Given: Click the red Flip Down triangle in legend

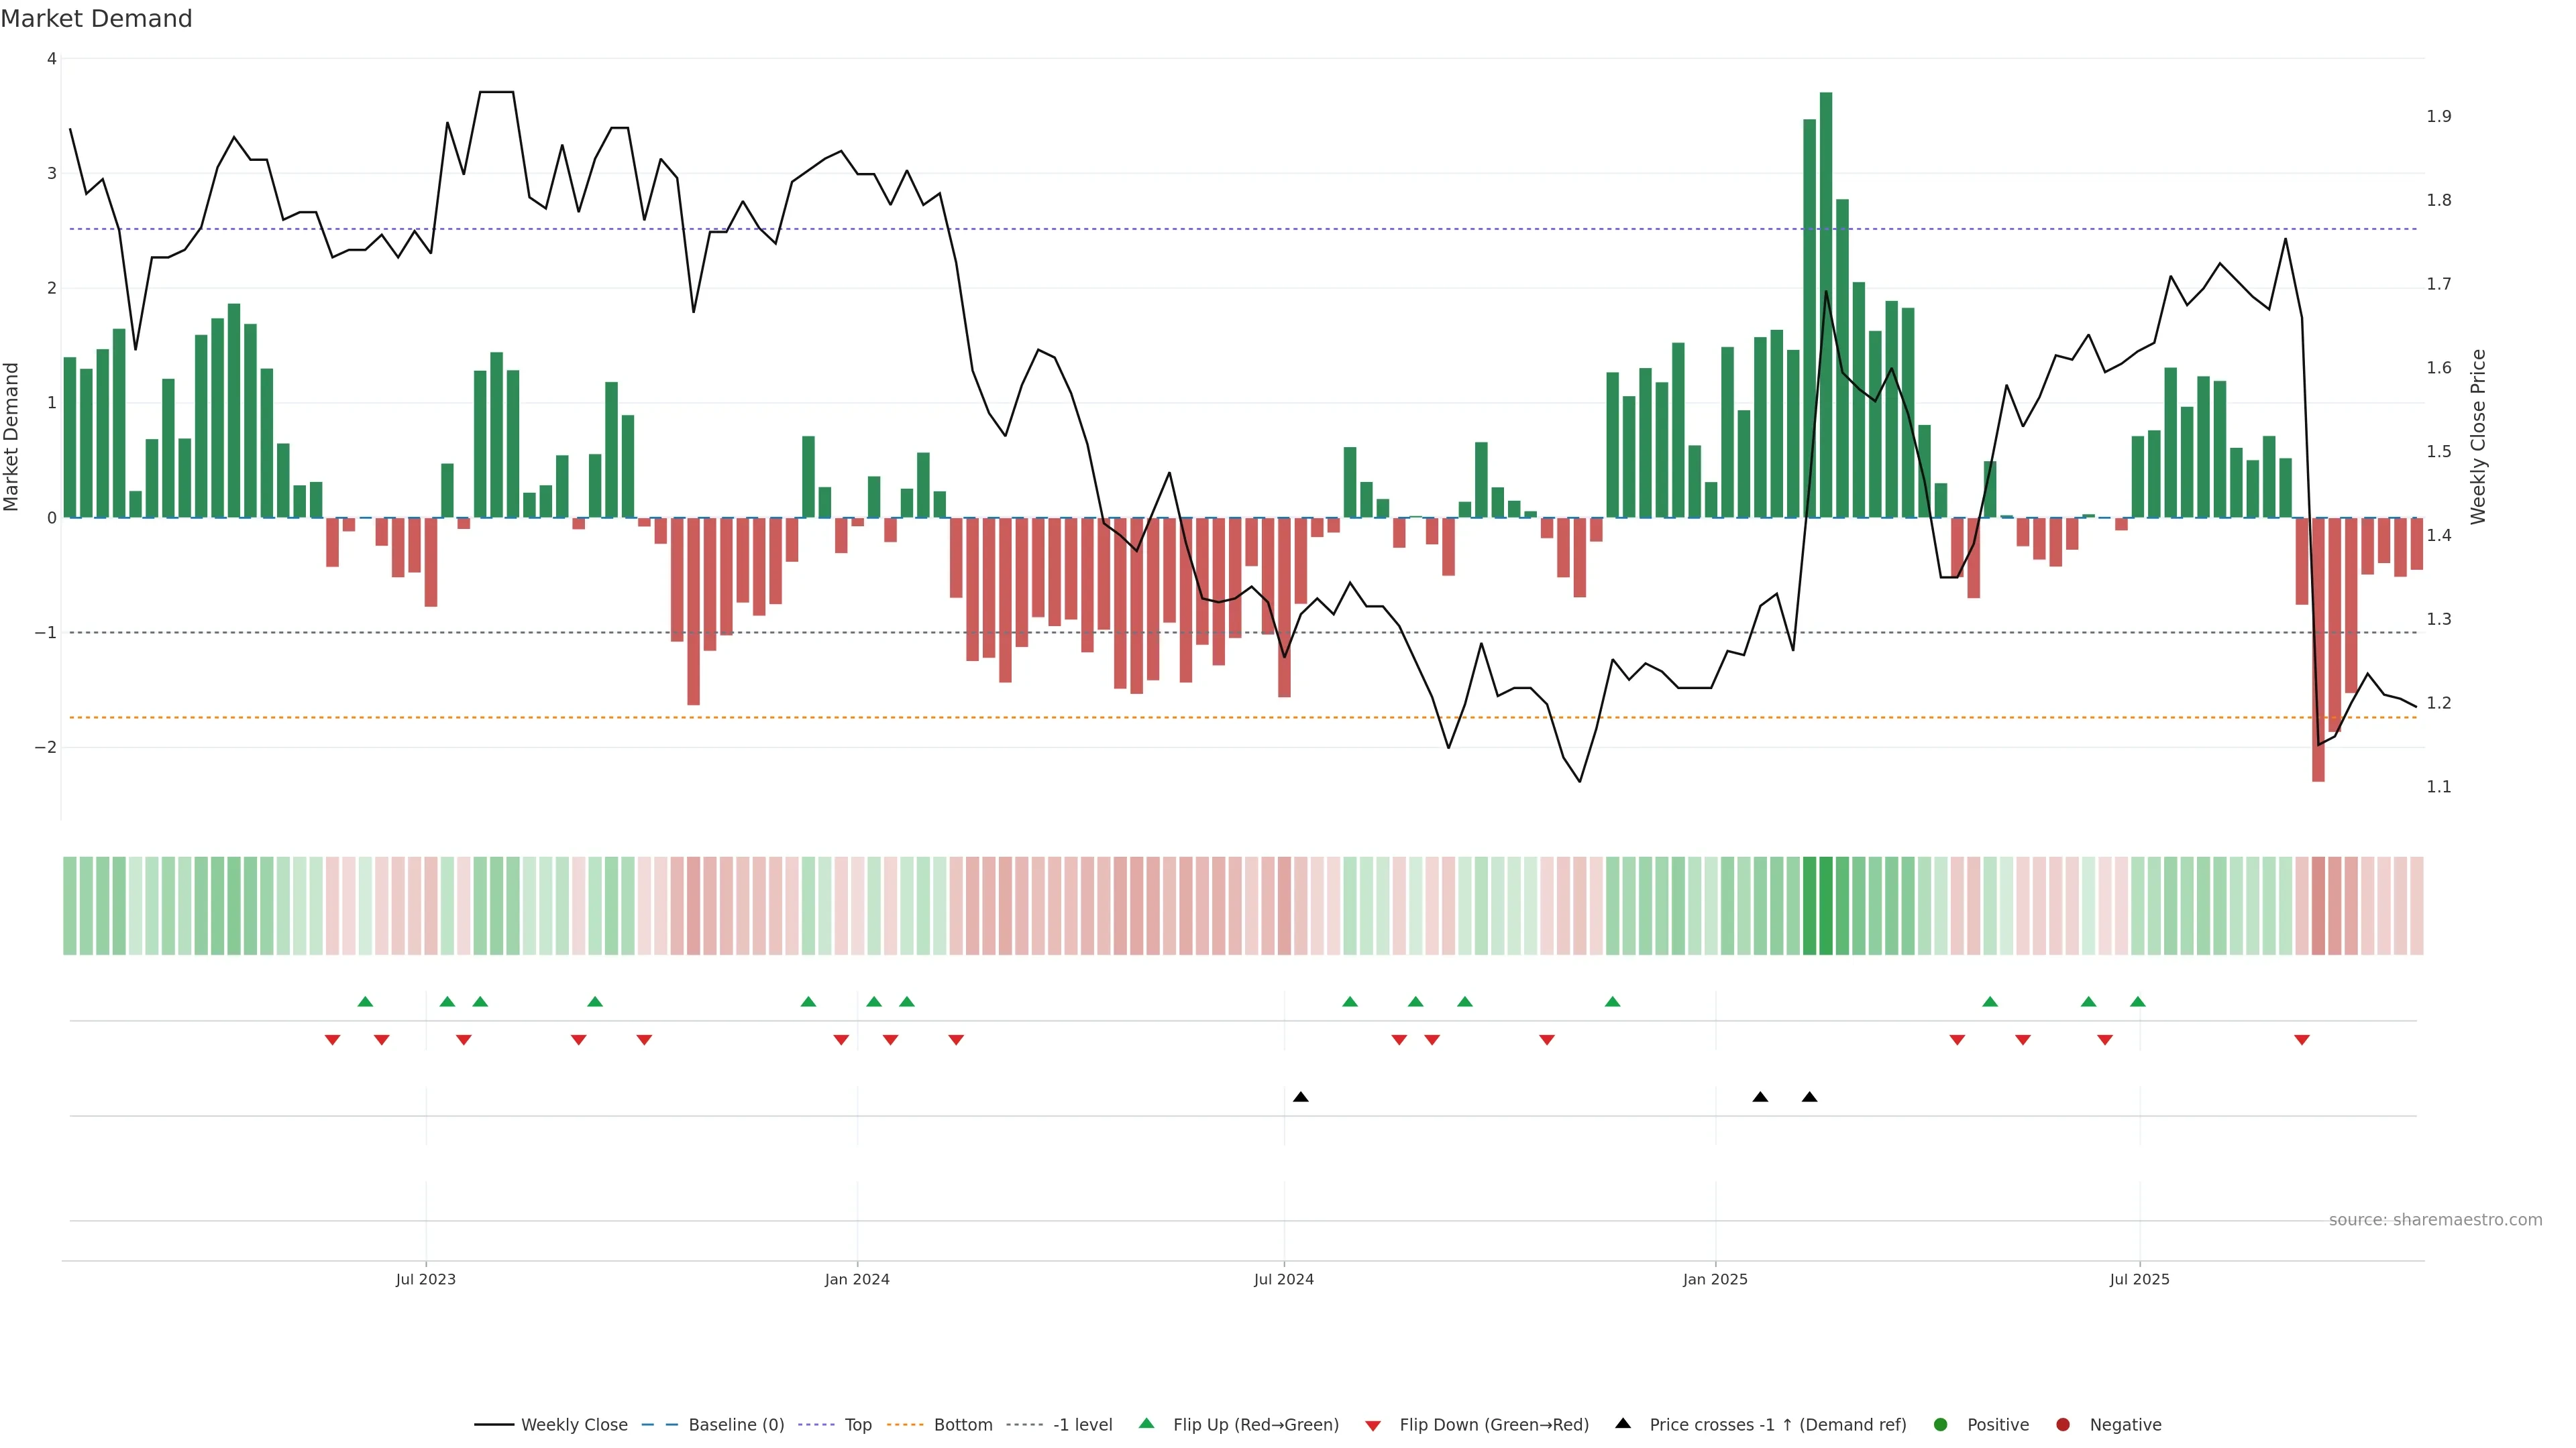Looking at the screenshot, I should point(1373,1425).
